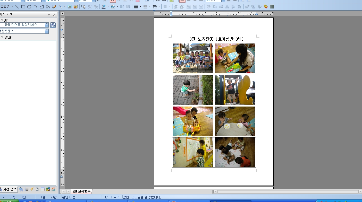Click the ruler corner tab selector button

(x=63, y=13)
